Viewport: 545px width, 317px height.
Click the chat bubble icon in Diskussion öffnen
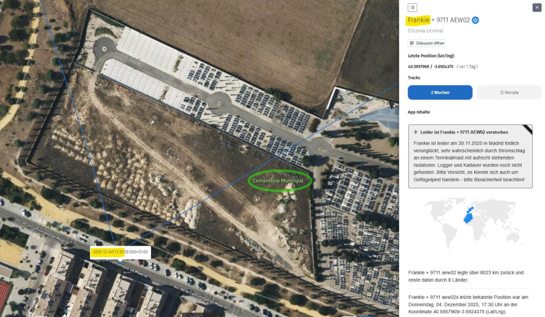[412, 43]
